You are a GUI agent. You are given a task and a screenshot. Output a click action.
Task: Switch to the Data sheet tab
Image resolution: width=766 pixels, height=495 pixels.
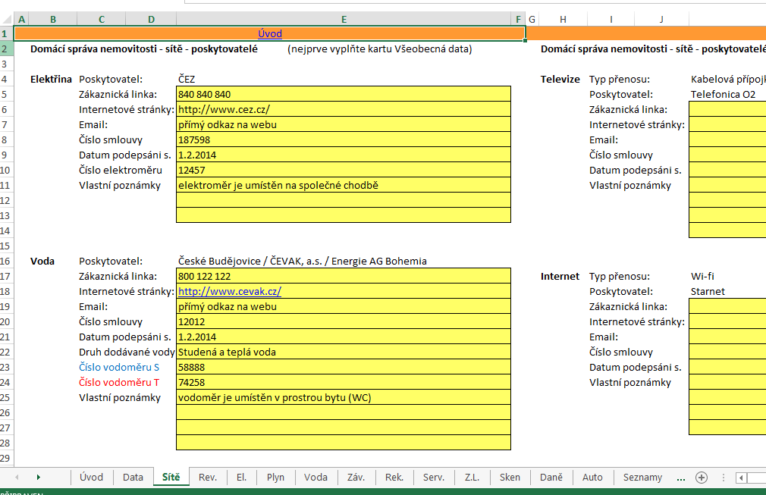coord(133,478)
